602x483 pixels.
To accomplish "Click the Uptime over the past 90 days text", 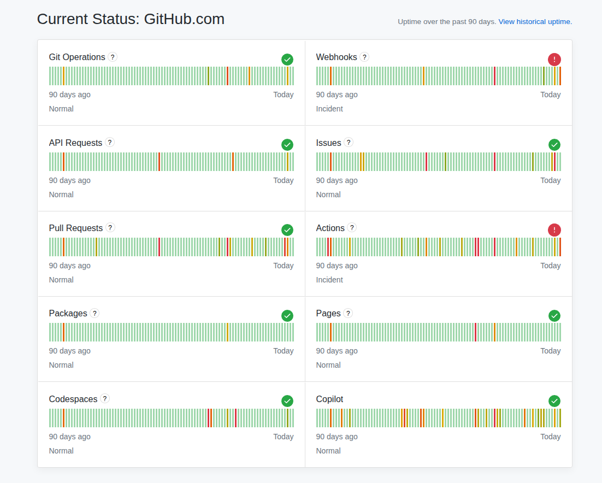I will pyautogui.click(x=447, y=22).
